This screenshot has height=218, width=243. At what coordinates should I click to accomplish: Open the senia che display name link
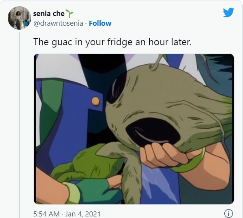pos(49,14)
